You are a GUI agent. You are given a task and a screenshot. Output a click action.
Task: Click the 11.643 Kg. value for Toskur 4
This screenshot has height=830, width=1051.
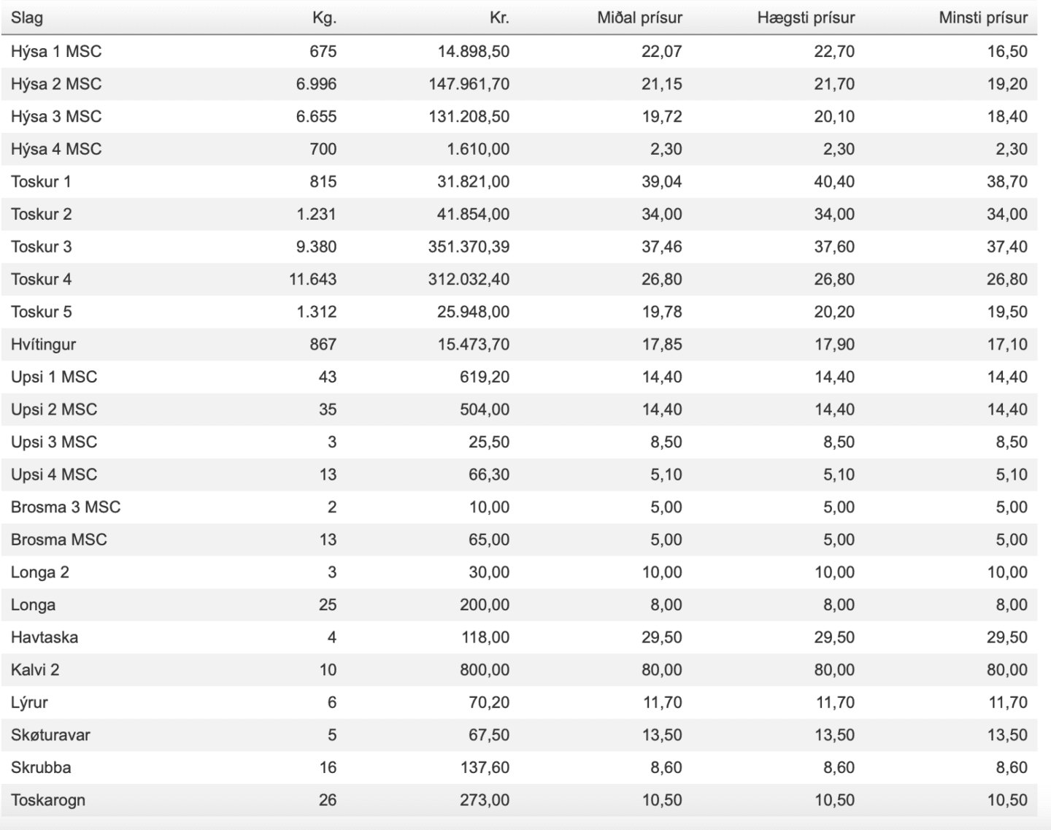313,280
